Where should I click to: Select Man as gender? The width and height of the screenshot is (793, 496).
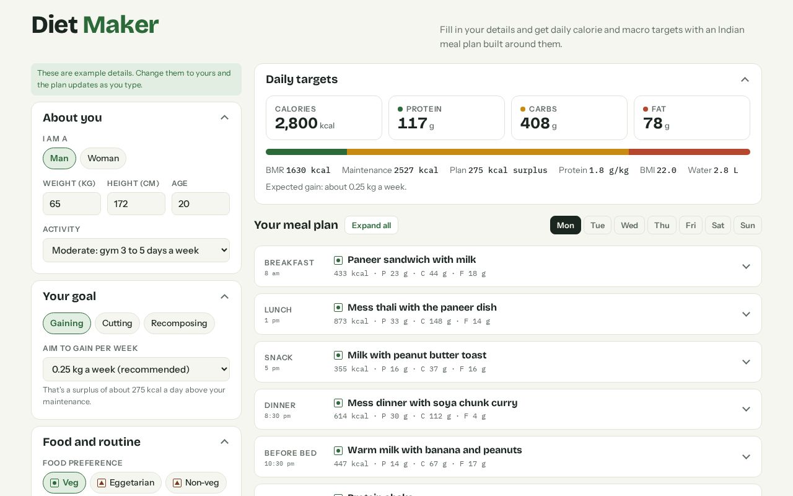(x=59, y=158)
